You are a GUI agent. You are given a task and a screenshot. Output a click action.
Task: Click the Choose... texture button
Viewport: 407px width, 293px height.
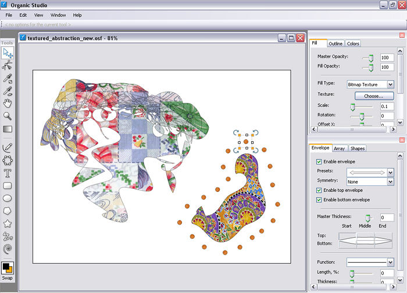point(374,96)
